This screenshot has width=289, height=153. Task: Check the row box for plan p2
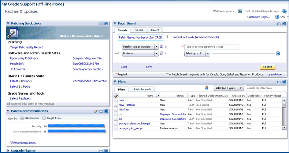115,119
